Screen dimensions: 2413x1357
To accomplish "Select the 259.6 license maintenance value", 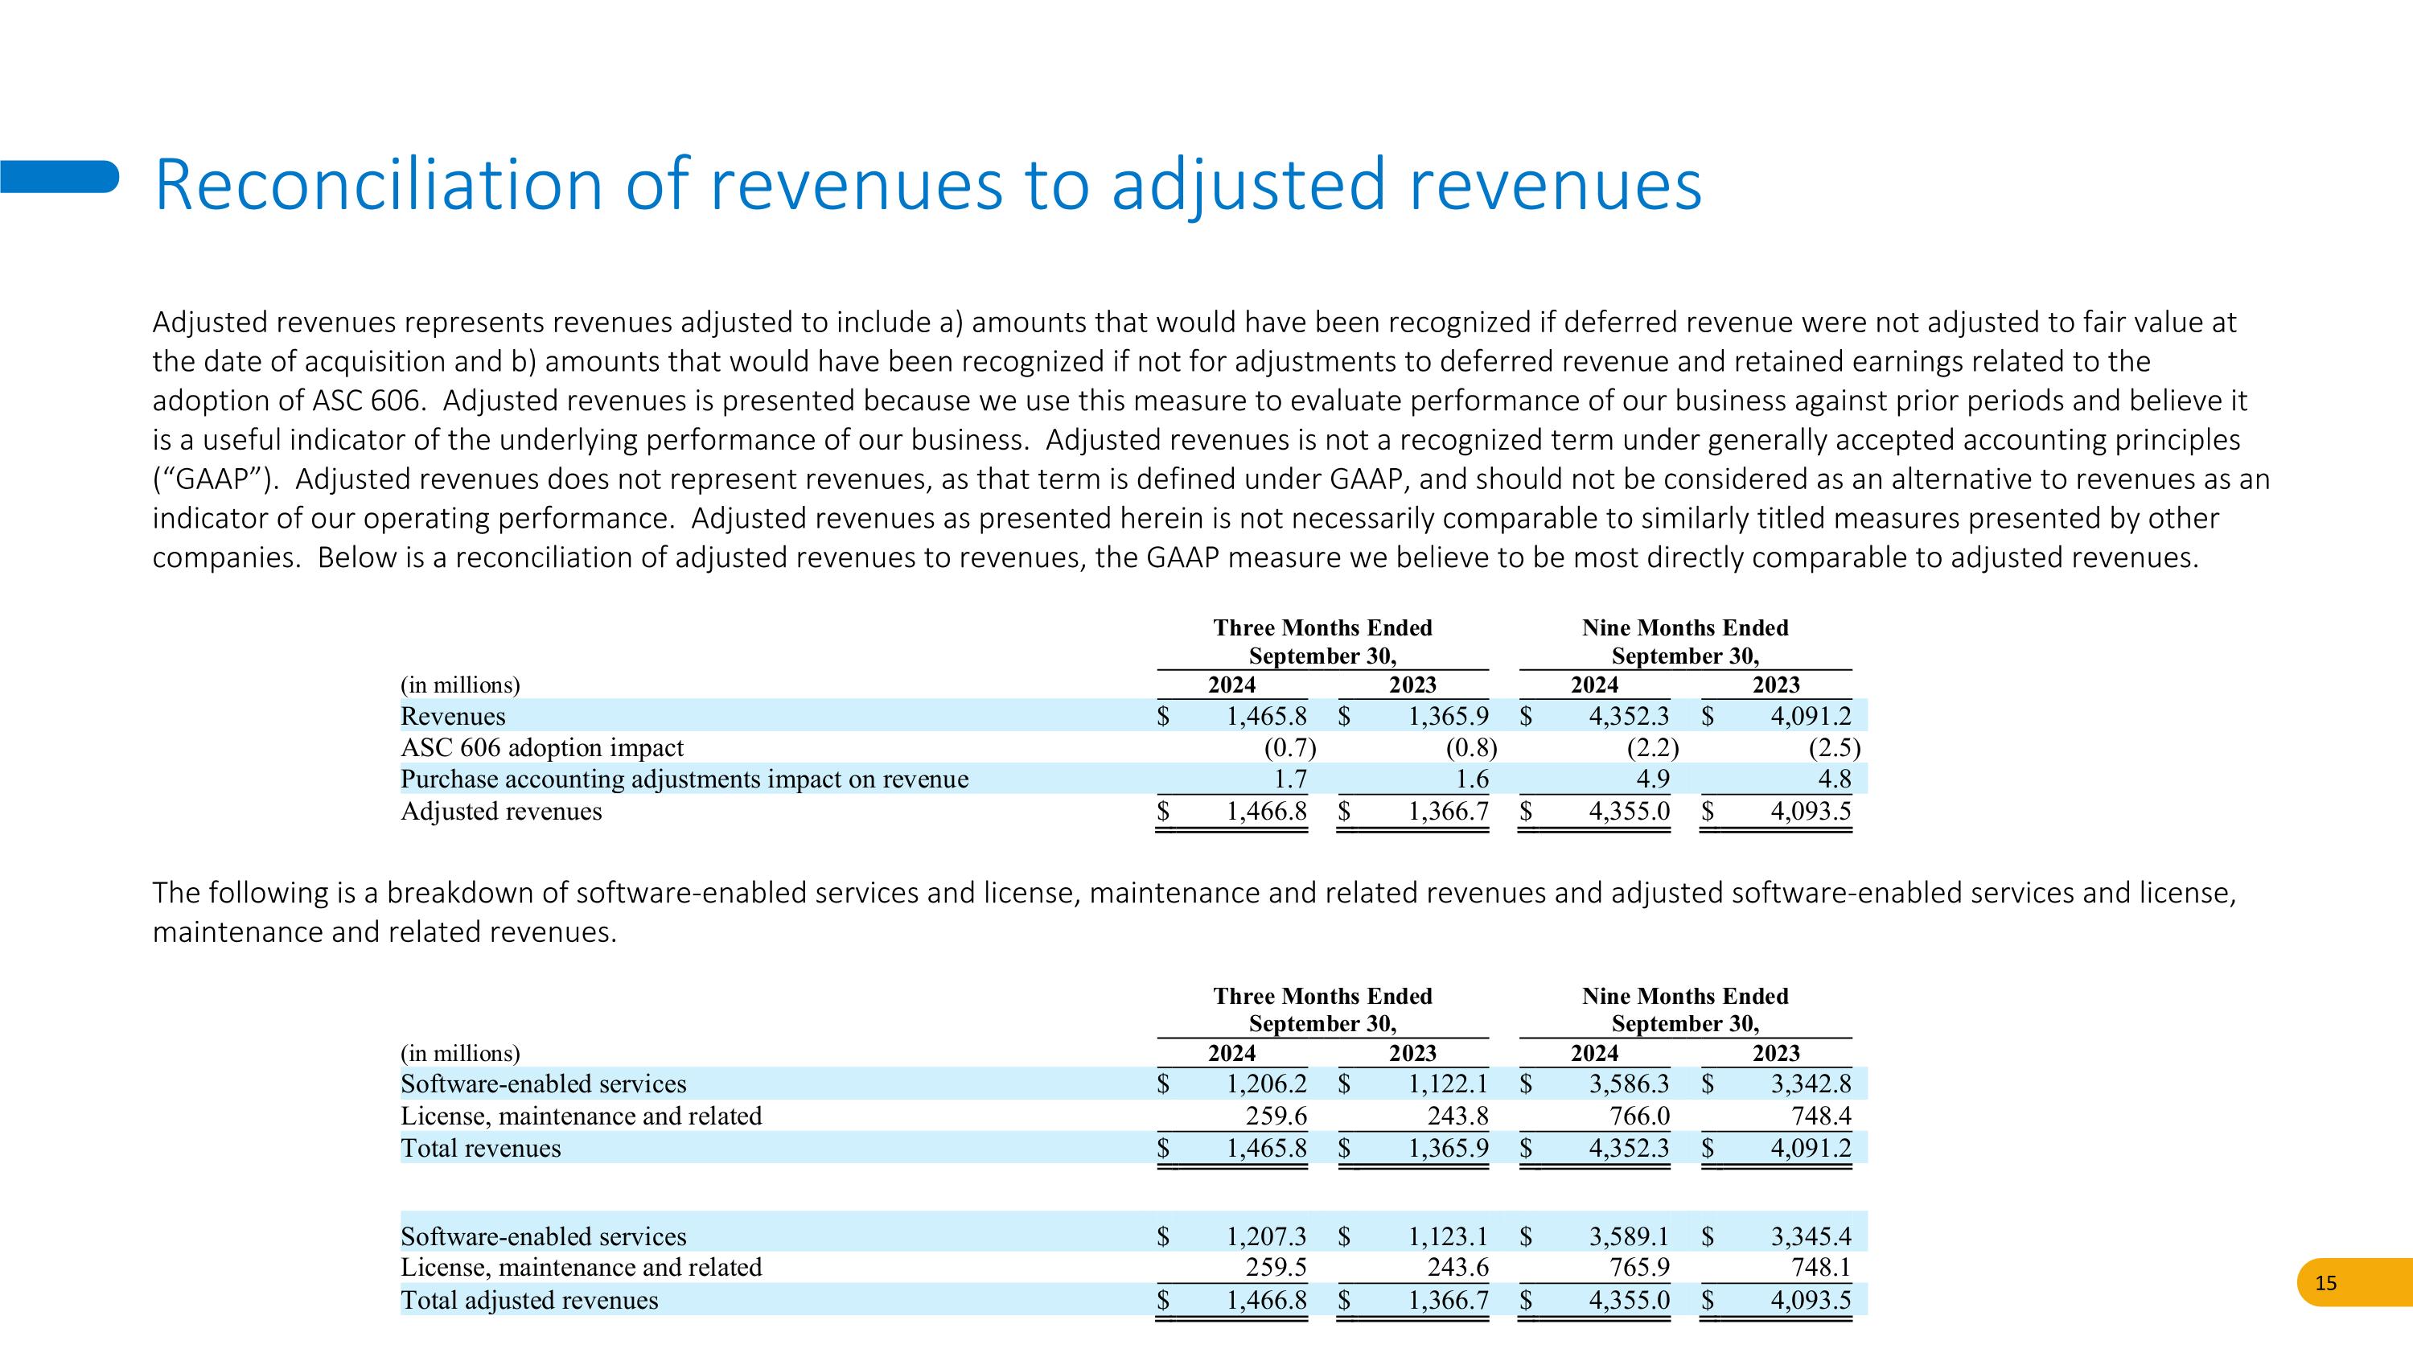I will tap(1276, 1116).
